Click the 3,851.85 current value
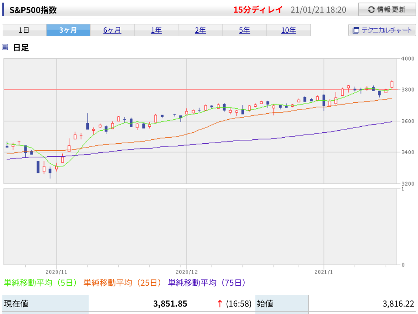The height and width of the screenshot is (314, 418). 170,304
